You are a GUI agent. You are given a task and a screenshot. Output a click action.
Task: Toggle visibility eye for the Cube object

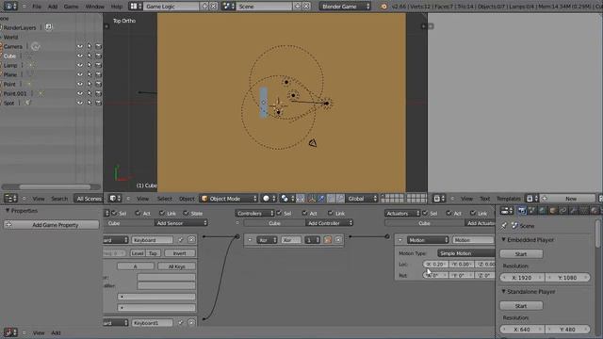click(x=80, y=56)
